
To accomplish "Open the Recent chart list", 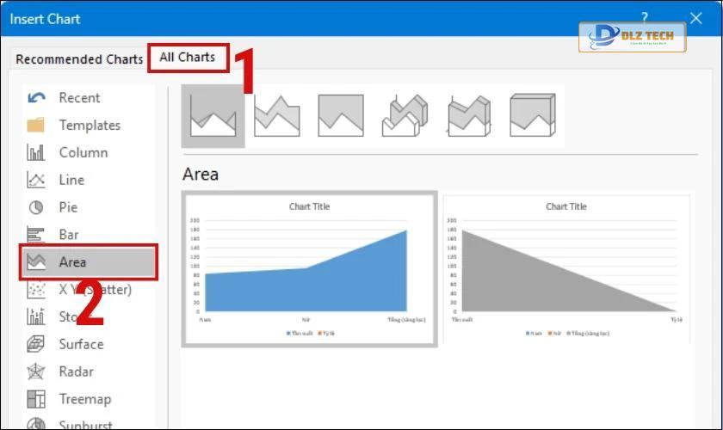I will pos(79,98).
